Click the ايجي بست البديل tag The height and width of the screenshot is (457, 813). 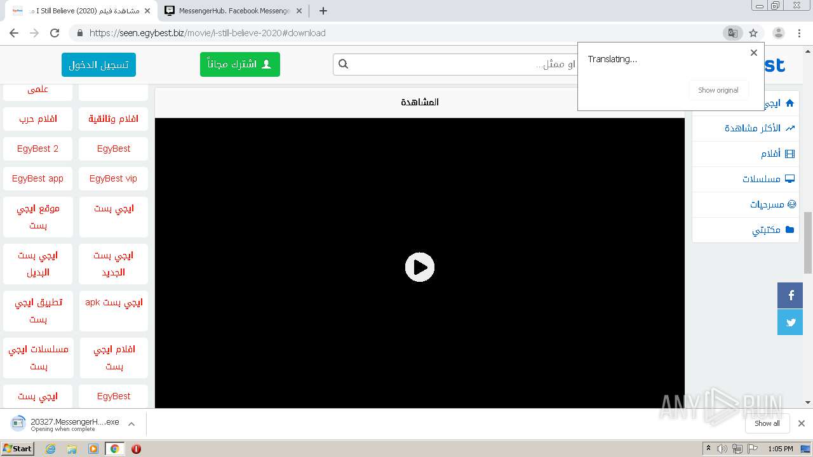click(37, 264)
